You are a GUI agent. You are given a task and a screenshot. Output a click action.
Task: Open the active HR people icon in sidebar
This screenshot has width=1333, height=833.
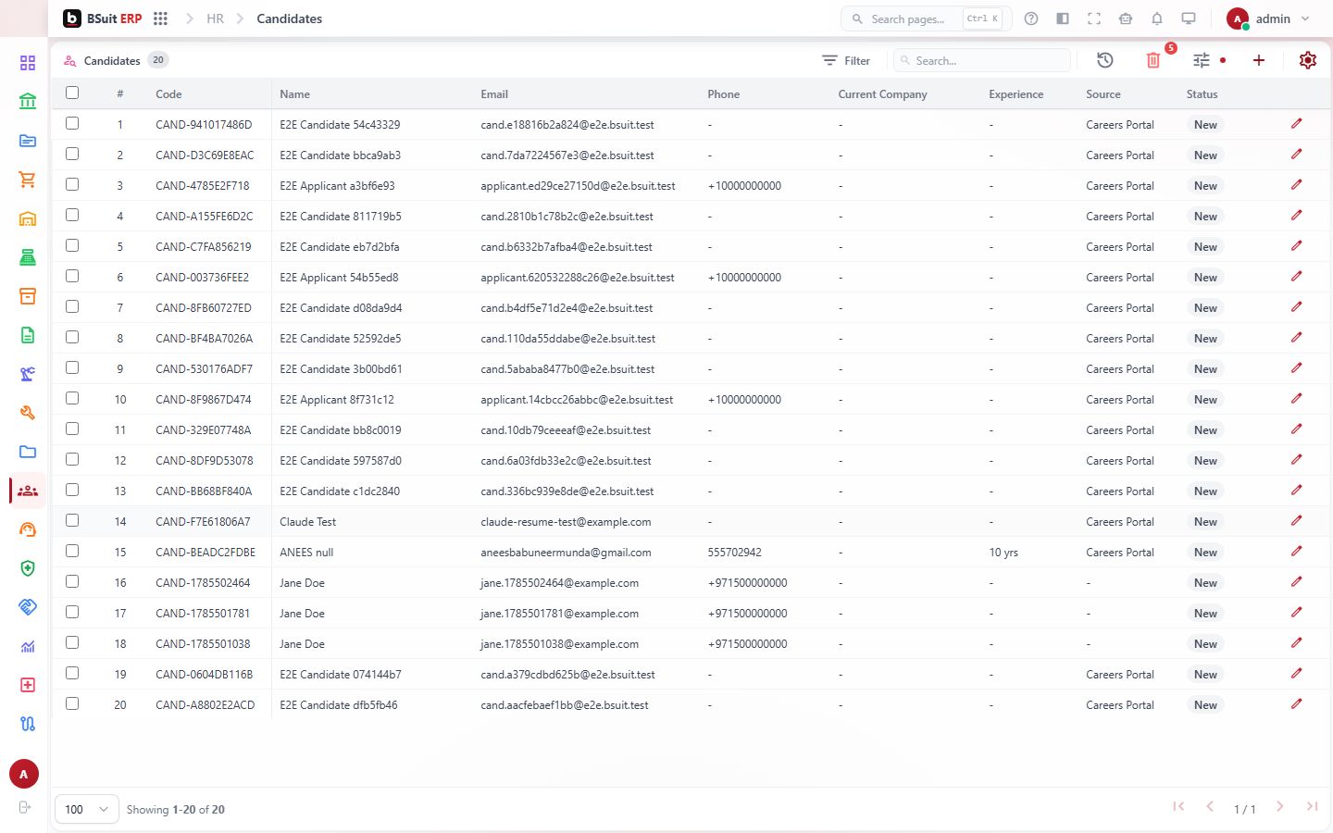coord(28,491)
